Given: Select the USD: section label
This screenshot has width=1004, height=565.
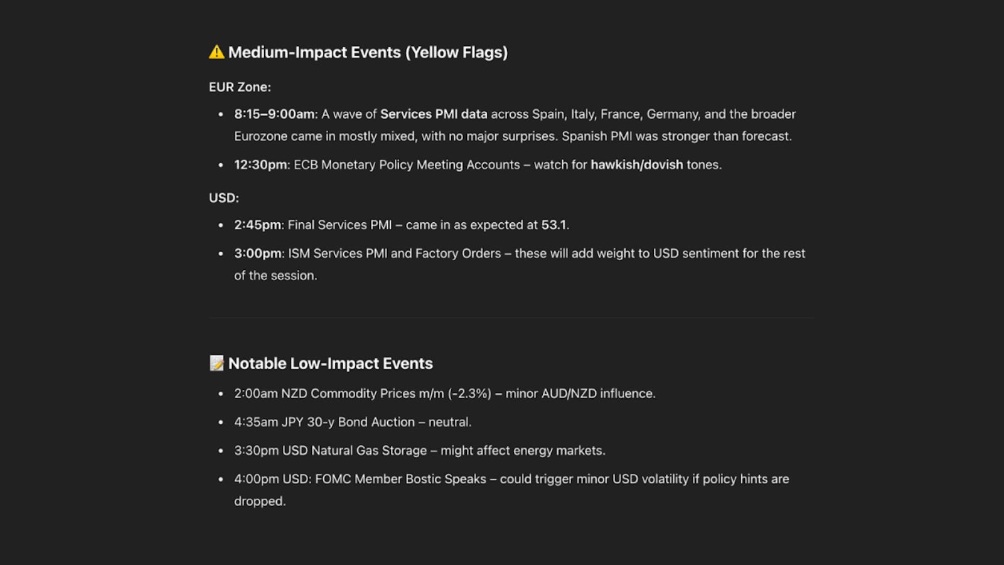Looking at the screenshot, I should tap(224, 198).
